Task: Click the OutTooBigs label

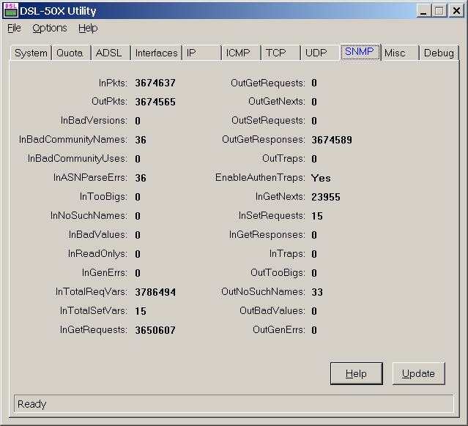Action: click(x=278, y=273)
